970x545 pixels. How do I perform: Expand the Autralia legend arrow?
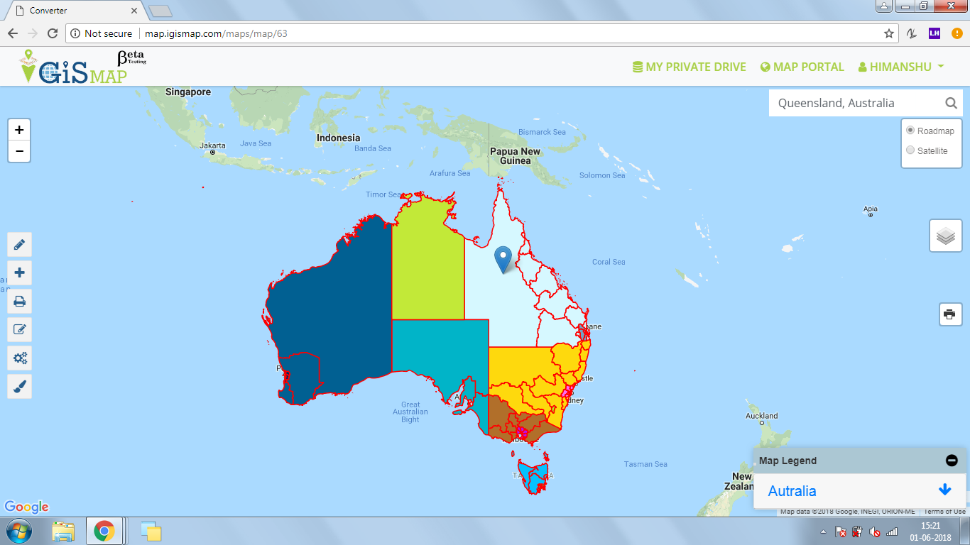point(944,490)
